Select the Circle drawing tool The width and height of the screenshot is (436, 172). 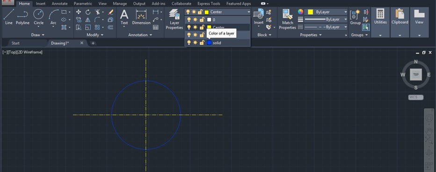(x=38, y=17)
